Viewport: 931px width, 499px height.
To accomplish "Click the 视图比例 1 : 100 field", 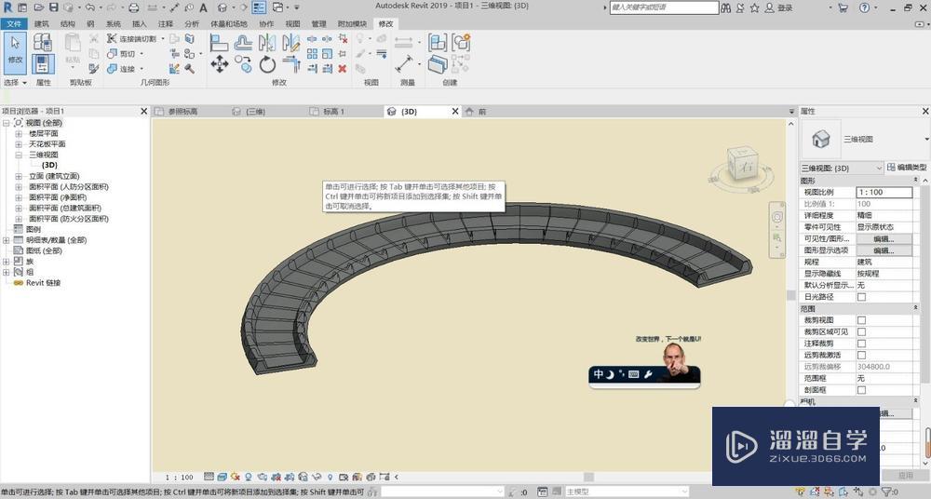I will (x=884, y=192).
